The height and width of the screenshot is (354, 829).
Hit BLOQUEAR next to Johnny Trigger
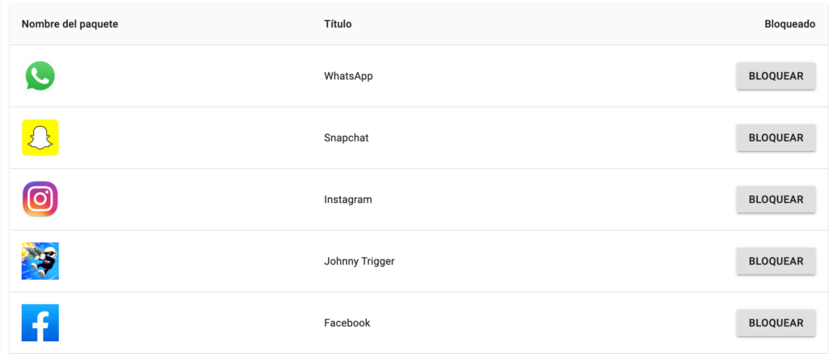(x=775, y=261)
